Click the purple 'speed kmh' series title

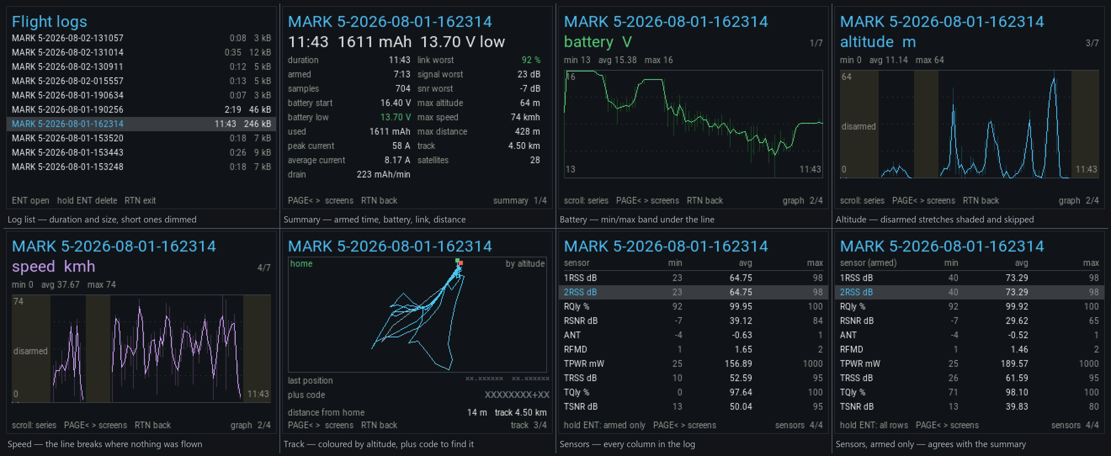(53, 266)
